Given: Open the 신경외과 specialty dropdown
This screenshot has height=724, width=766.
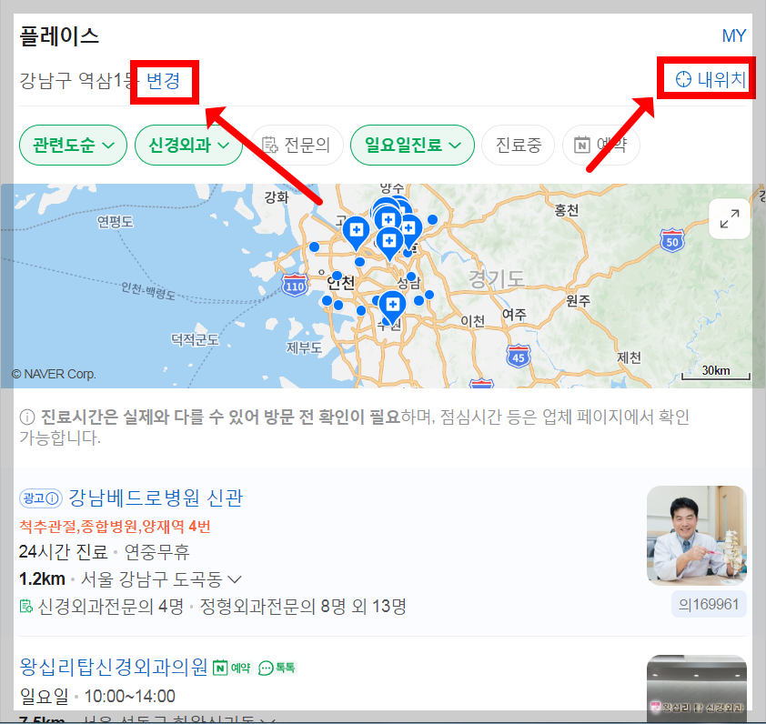Looking at the screenshot, I should pos(188,146).
